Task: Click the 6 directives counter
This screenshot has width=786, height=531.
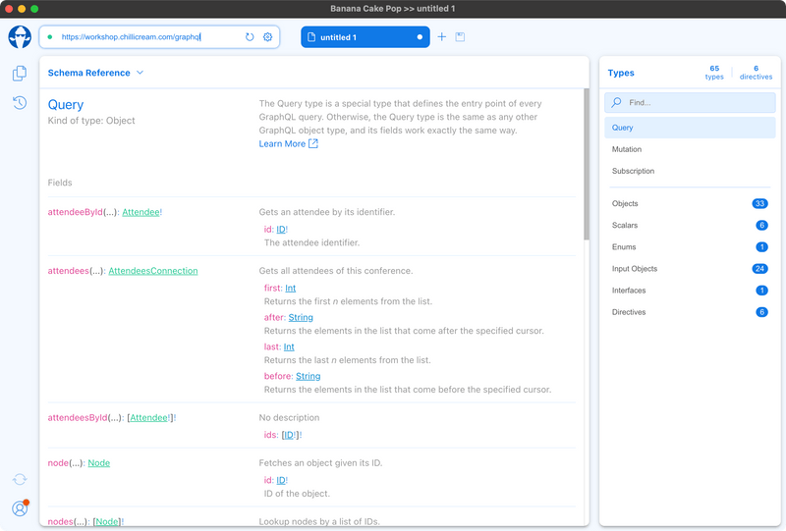Action: (756, 72)
